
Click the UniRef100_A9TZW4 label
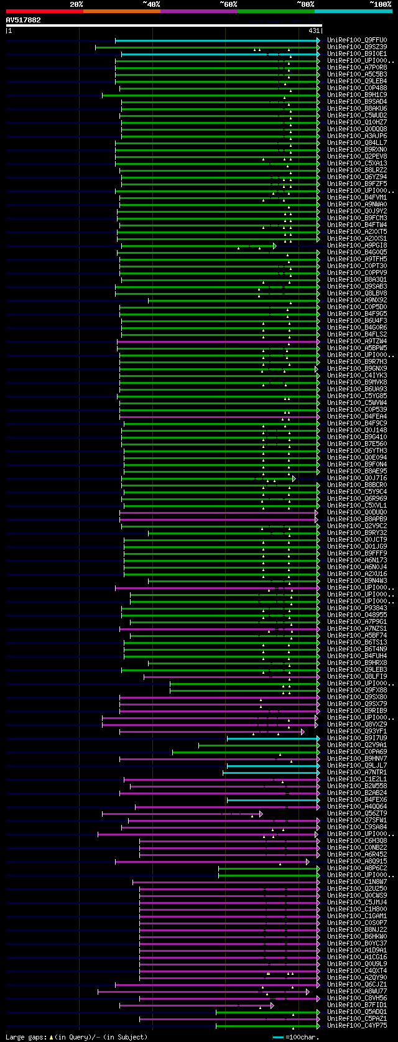coord(357,342)
